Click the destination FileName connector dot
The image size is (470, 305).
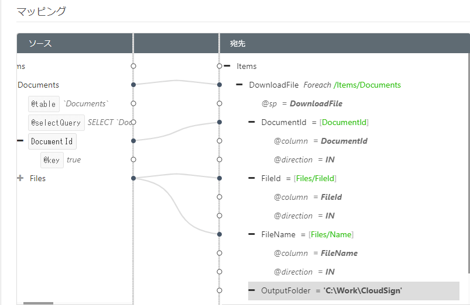point(219,234)
